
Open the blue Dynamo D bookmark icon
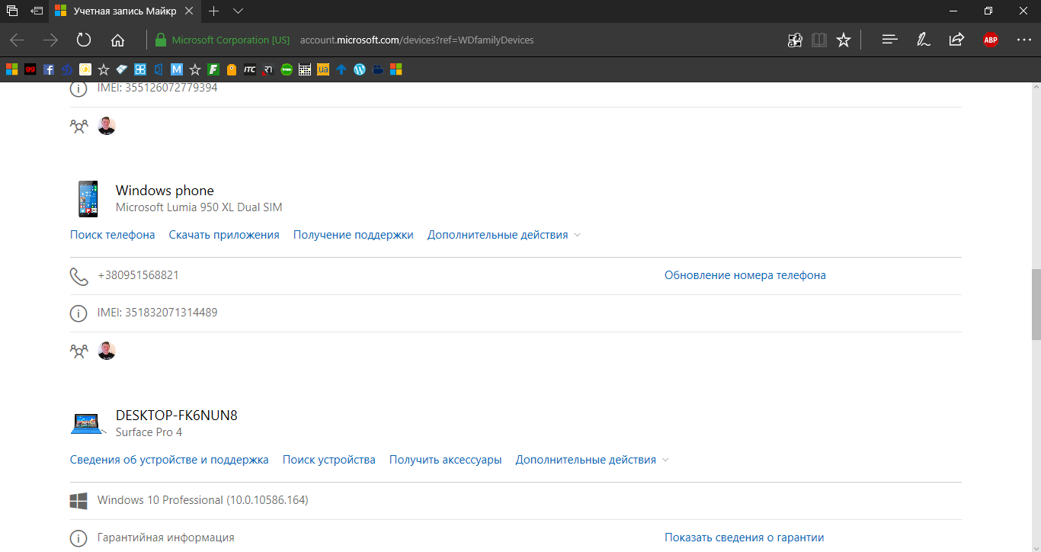coord(67,69)
